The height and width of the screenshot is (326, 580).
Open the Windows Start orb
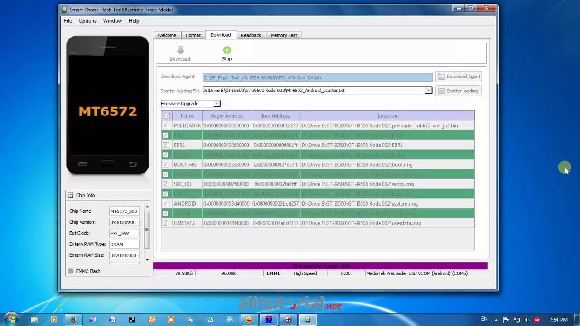11,319
